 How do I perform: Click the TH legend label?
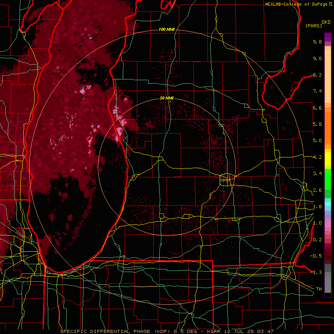point(319,289)
